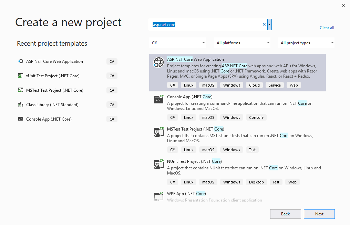Click the Test tag on NUnit template
350x225 pixels.
(276, 182)
